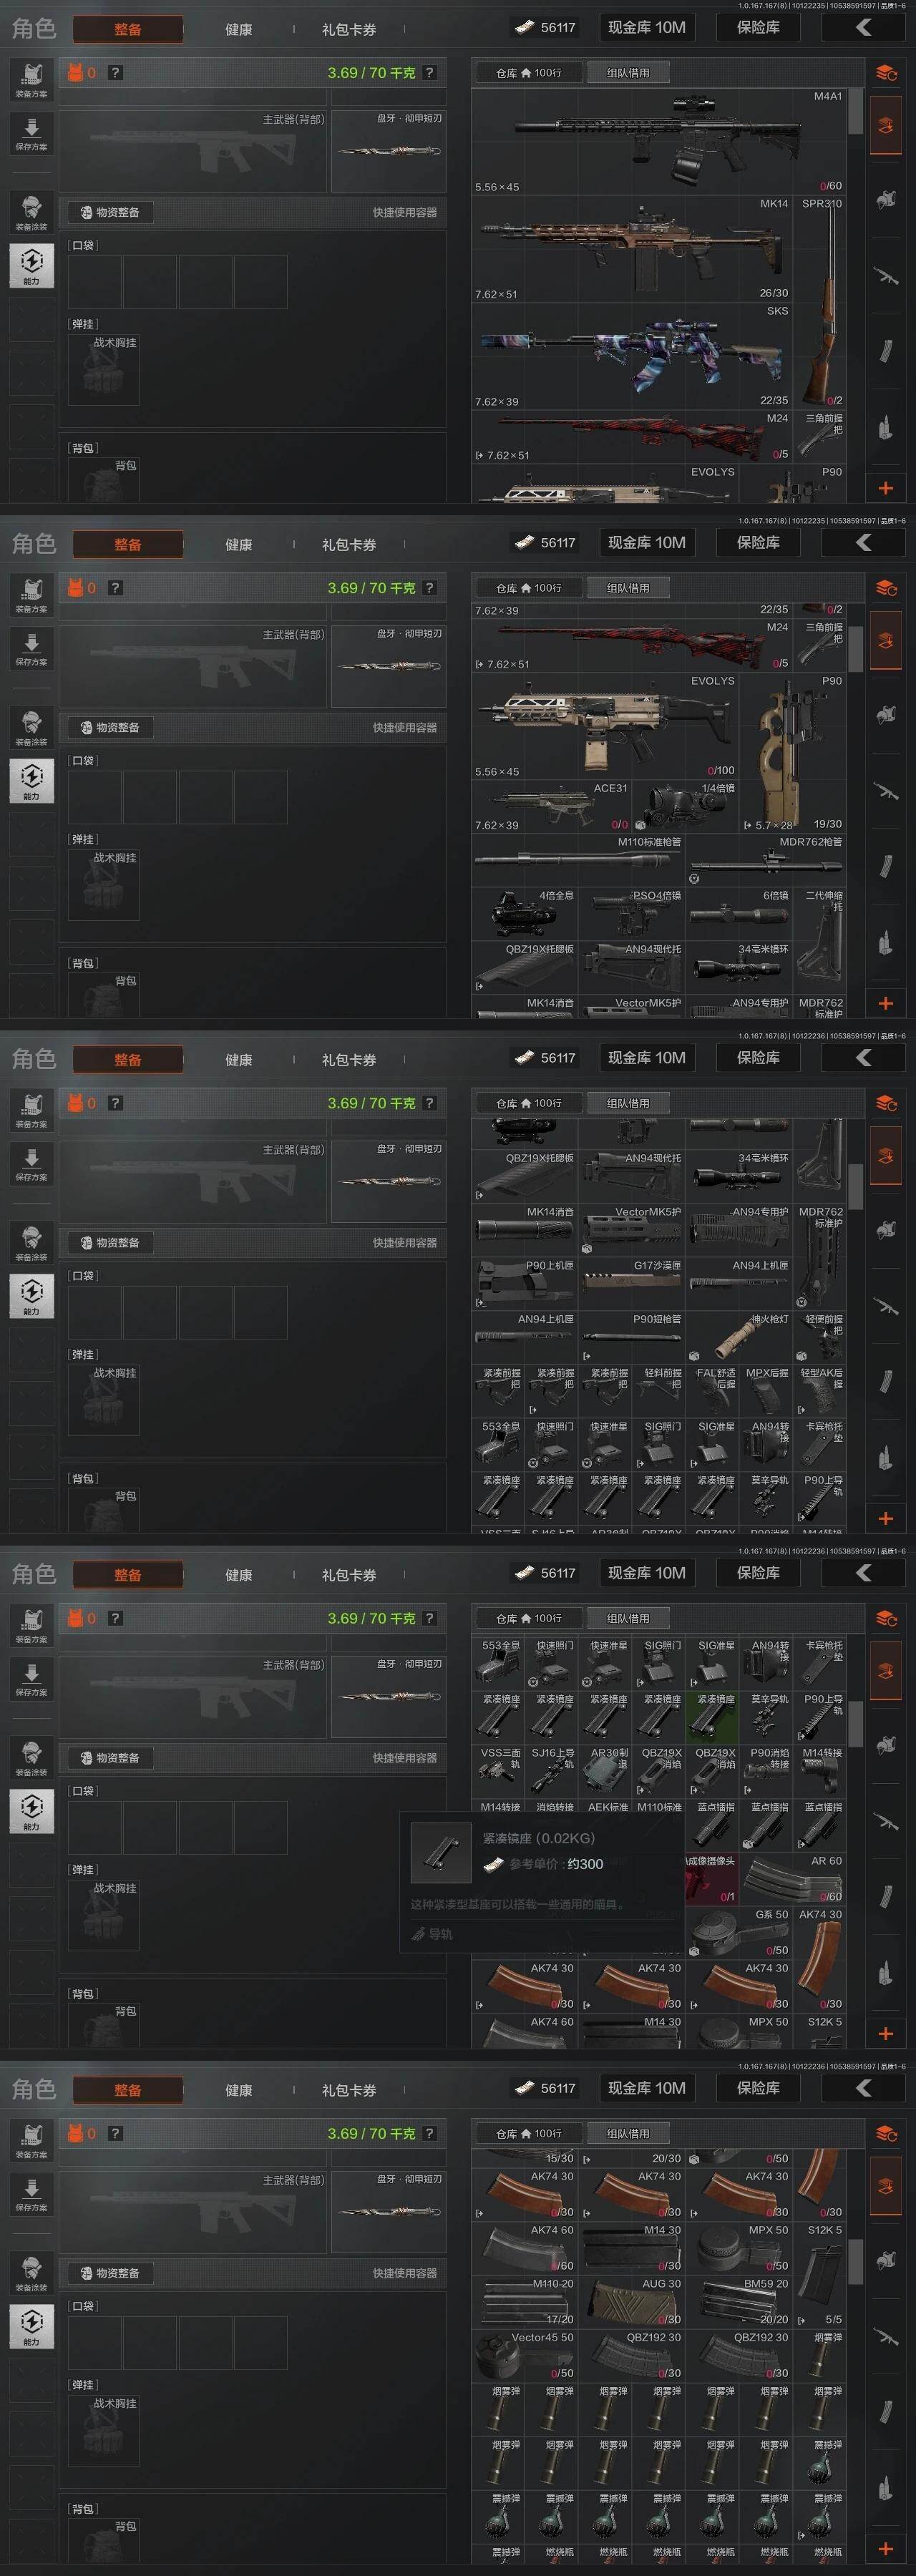The height and width of the screenshot is (2576, 916).
Task: Select the red-highlighted 热成像摄像头 item
Action: pyautogui.click(x=713, y=1880)
